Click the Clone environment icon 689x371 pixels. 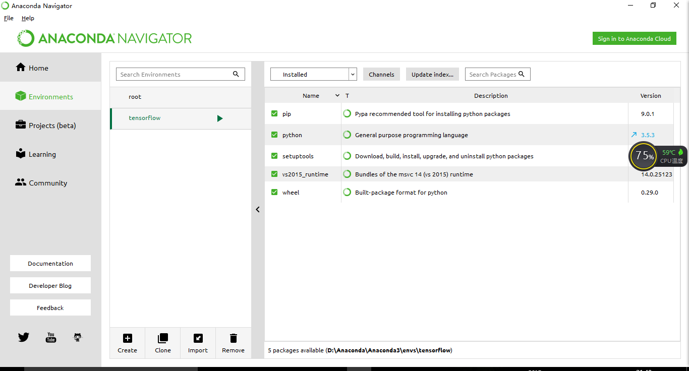pos(163,338)
